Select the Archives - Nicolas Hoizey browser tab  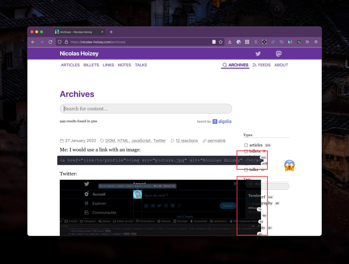tap(79, 32)
